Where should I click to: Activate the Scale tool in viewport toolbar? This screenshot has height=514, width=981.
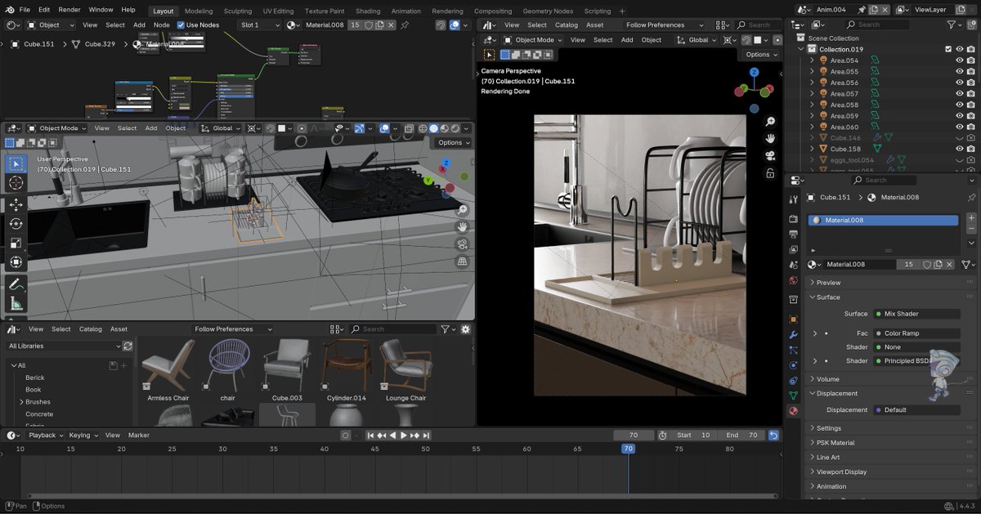pos(16,243)
